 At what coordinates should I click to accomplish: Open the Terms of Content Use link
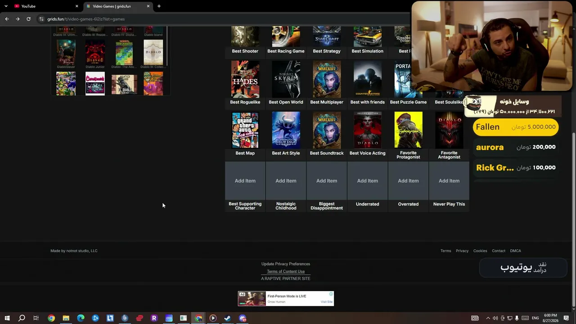(286, 271)
